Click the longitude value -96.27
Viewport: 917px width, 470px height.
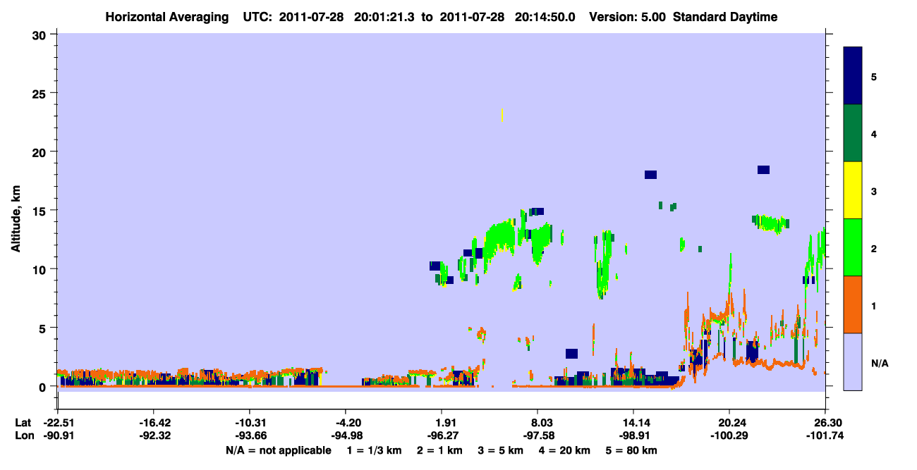(x=442, y=436)
